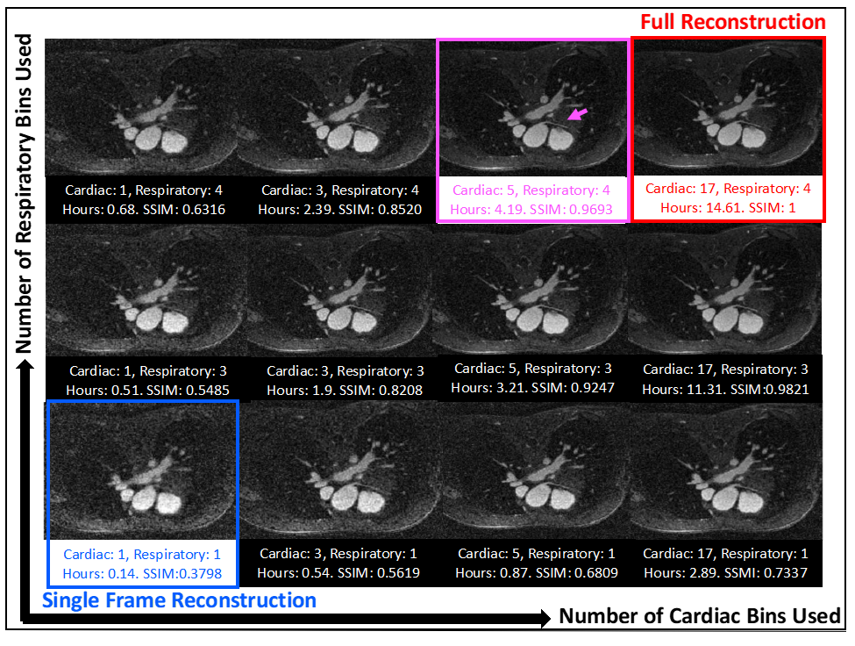Select the Cardiac 17, Respiratory 3 MRI image
Image resolution: width=855 pixels, height=646 pixels.
[x=726, y=291]
